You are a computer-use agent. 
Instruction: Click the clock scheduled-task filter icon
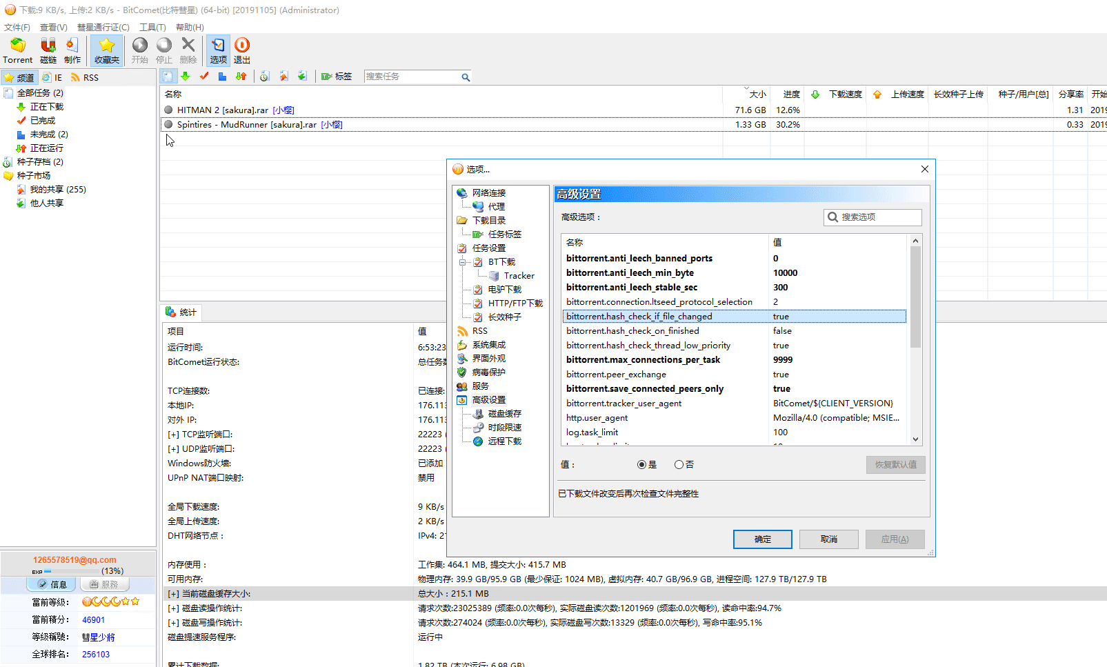click(x=264, y=77)
